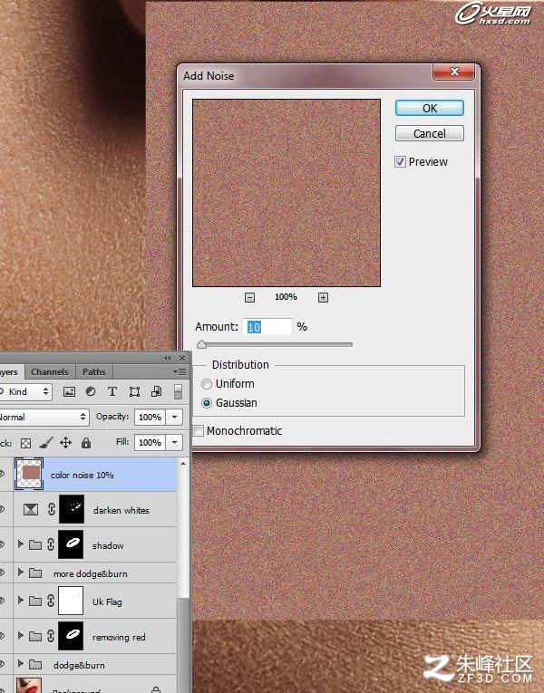Close the Add Noise dialog window
This screenshot has height=693, width=544.
(x=453, y=72)
